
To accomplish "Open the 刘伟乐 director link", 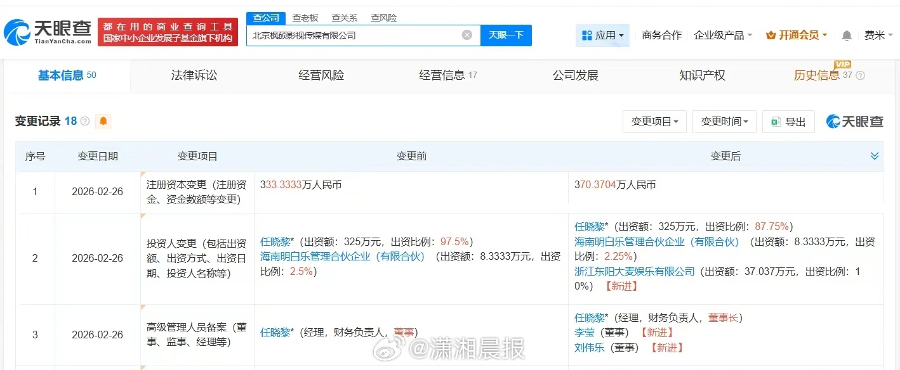I will point(590,348).
